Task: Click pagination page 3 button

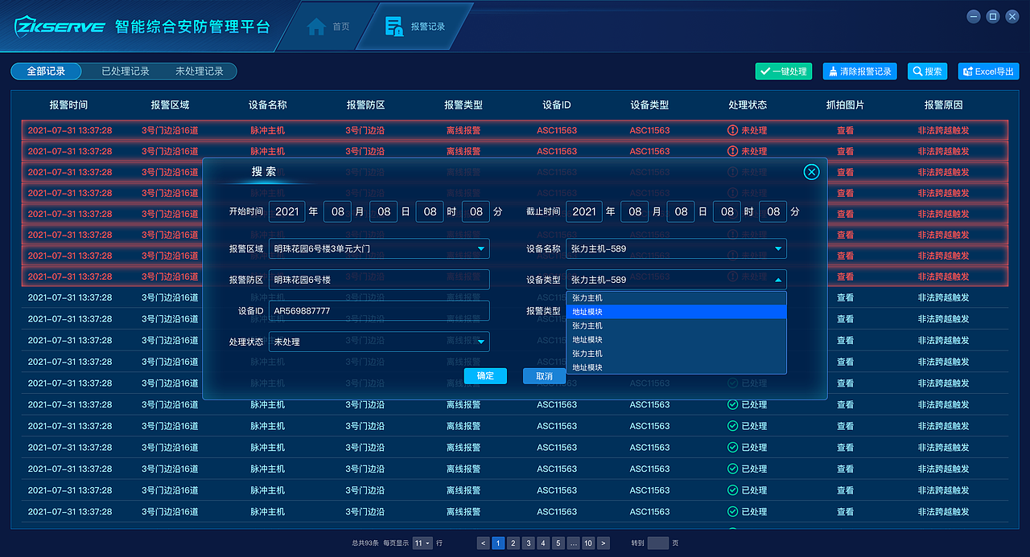Action: 528,543
